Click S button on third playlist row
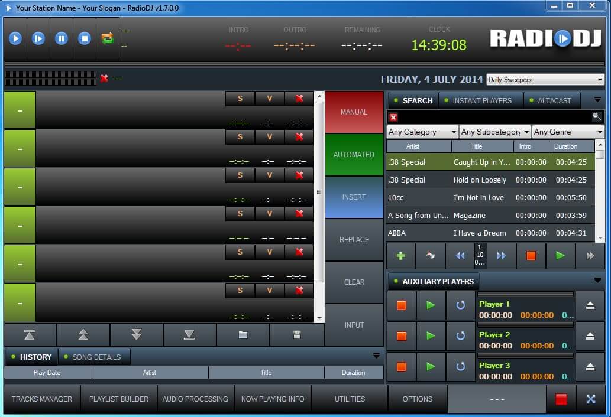Screen dimensions: 611x417 [x=240, y=175]
